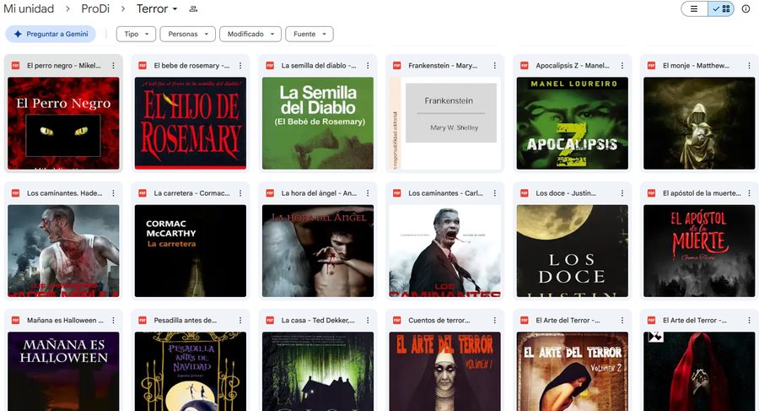Open El Apóstol de la Muerte thumbnail
The width and height of the screenshot is (759, 411).
click(699, 251)
